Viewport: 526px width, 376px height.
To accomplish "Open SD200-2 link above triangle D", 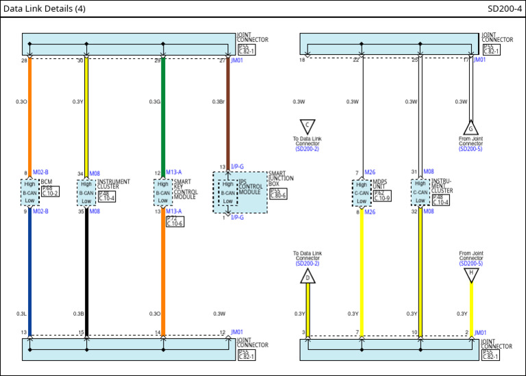I will point(308,263).
